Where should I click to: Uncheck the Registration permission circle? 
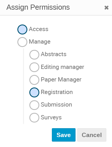tap(34, 92)
